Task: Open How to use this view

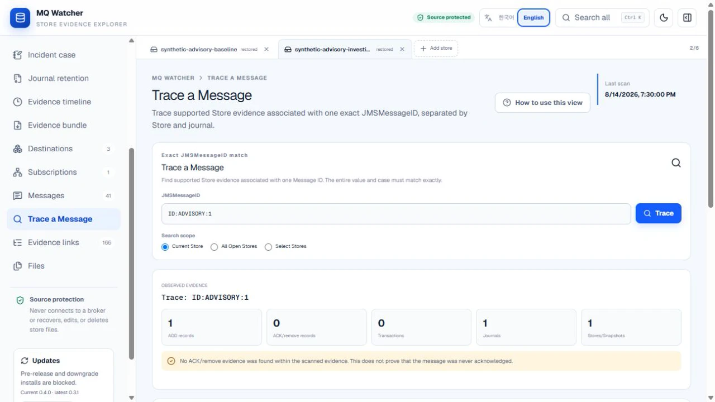Action: [542, 103]
